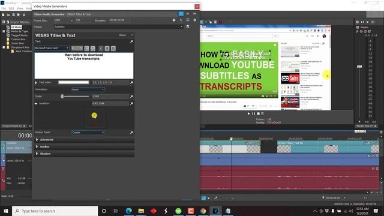Click the Import Media button

[x=19, y=22]
